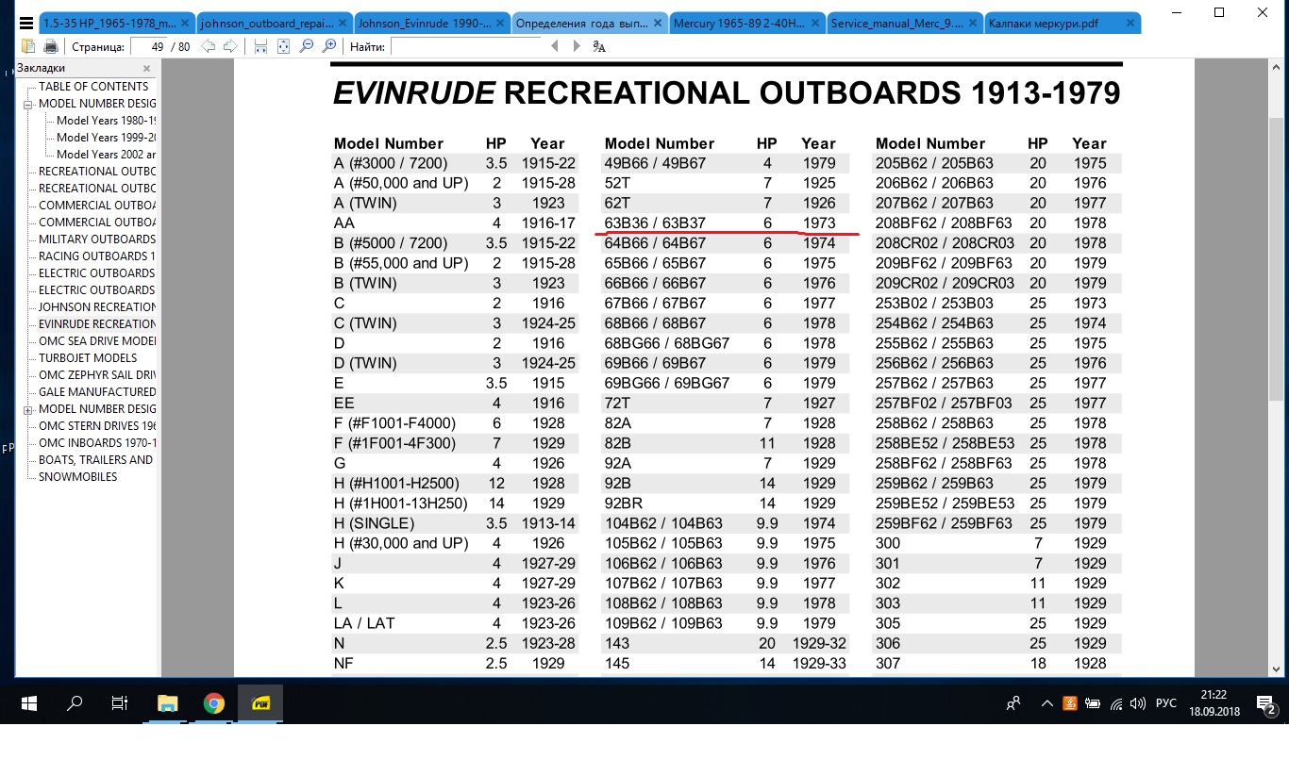
Task: Select Fit Page view icon
Action: (x=284, y=46)
